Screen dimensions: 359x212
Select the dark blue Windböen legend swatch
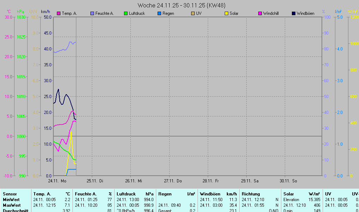294,13
